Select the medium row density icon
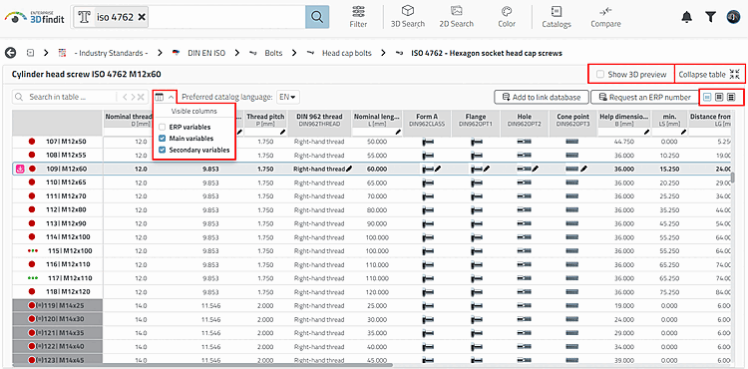 pyautogui.click(x=719, y=98)
